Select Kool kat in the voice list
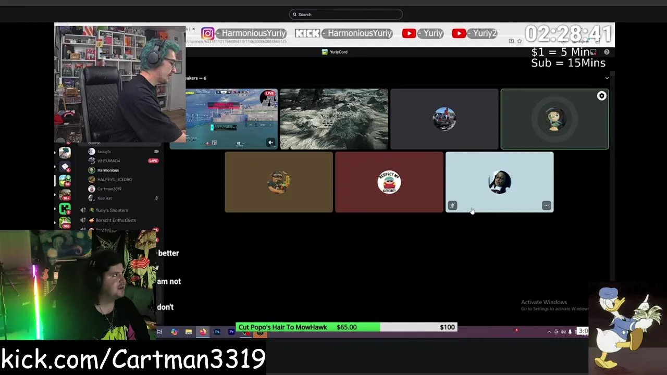 (x=104, y=198)
